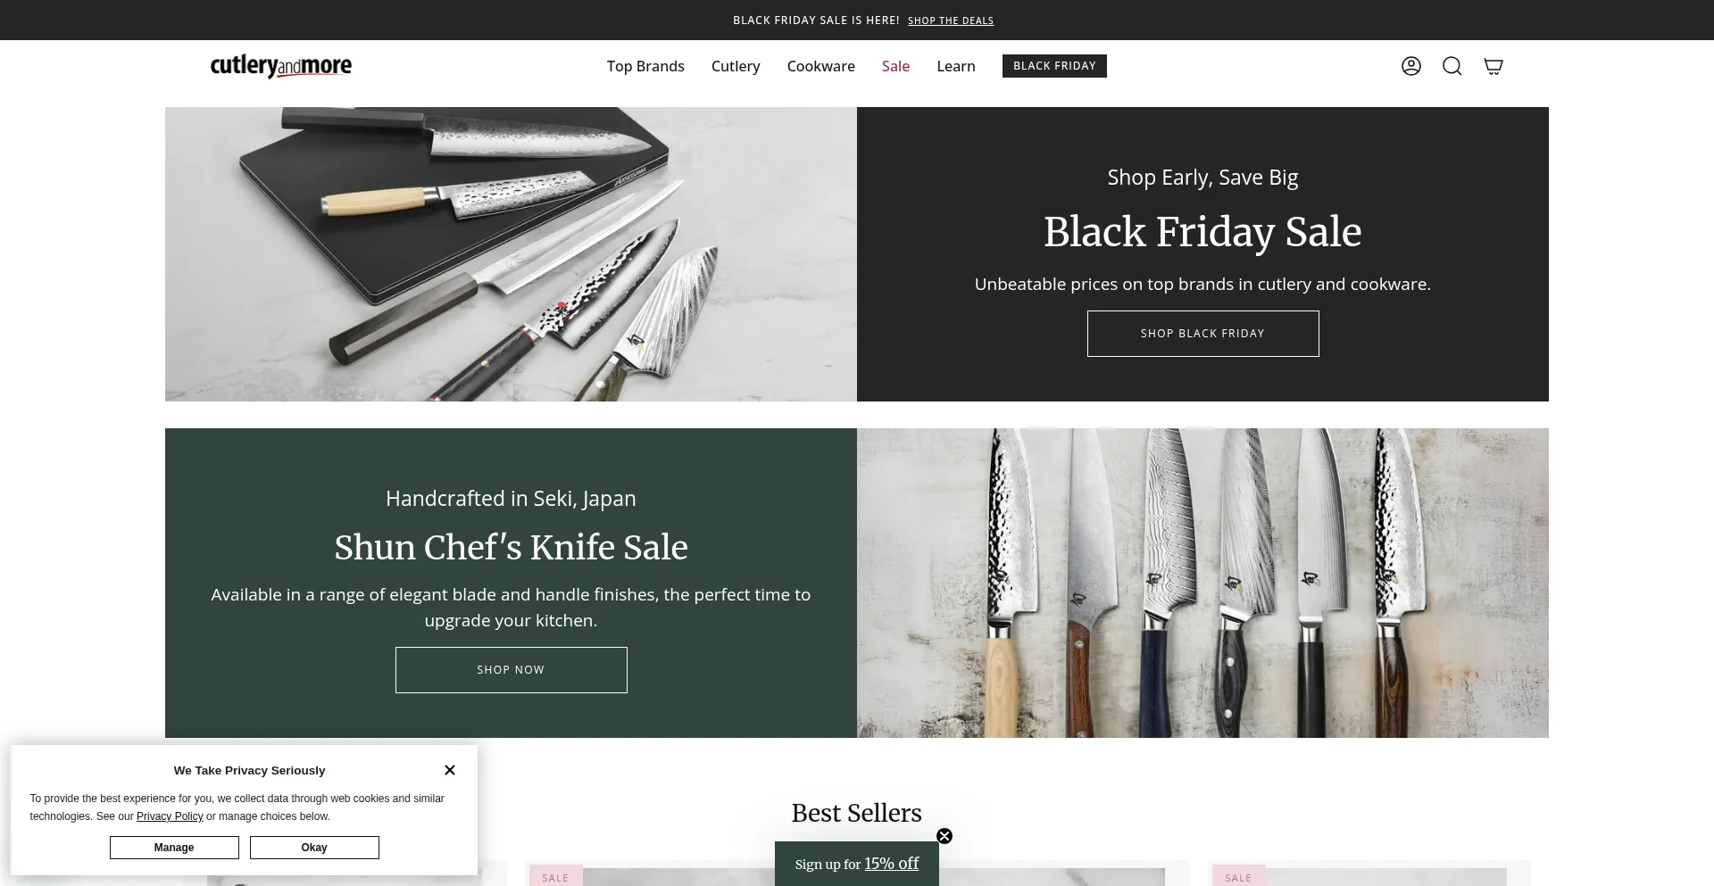The width and height of the screenshot is (1714, 886).
Task: Open the Cookware menu
Action: (x=821, y=66)
